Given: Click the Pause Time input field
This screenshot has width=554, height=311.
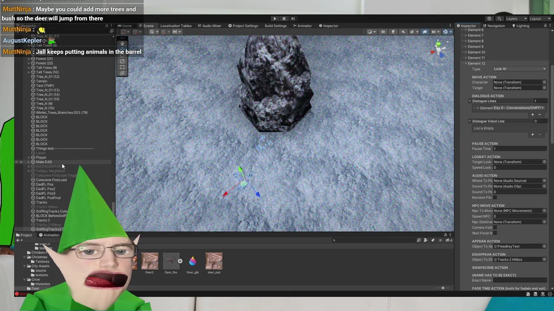Looking at the screenshot, I should click(520, 149).
